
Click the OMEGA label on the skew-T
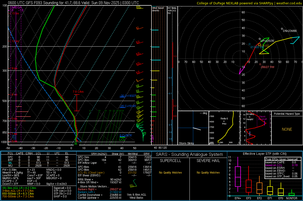click(16, 7)
